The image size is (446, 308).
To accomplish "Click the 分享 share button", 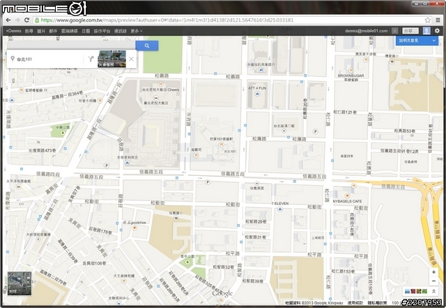I will pyautogui.click(x=410, y=31).
